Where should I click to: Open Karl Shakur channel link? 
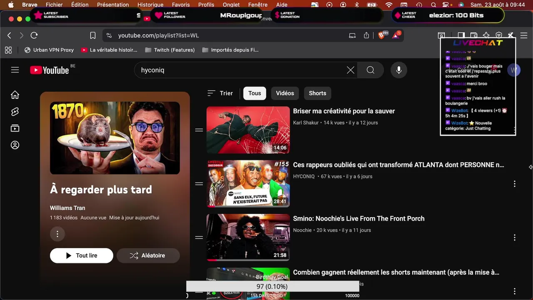(306, 123)
